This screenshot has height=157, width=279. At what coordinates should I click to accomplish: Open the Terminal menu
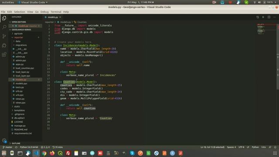[x=56, y=12]
